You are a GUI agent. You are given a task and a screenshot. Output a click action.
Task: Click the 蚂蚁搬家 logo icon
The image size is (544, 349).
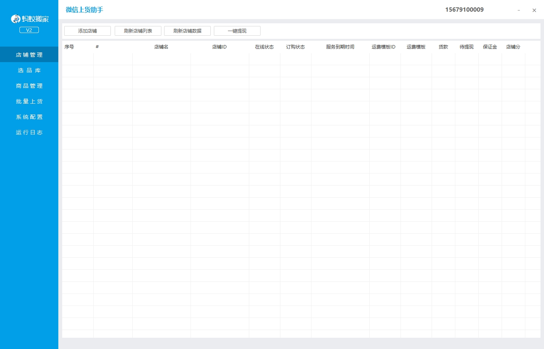[16, 19]
